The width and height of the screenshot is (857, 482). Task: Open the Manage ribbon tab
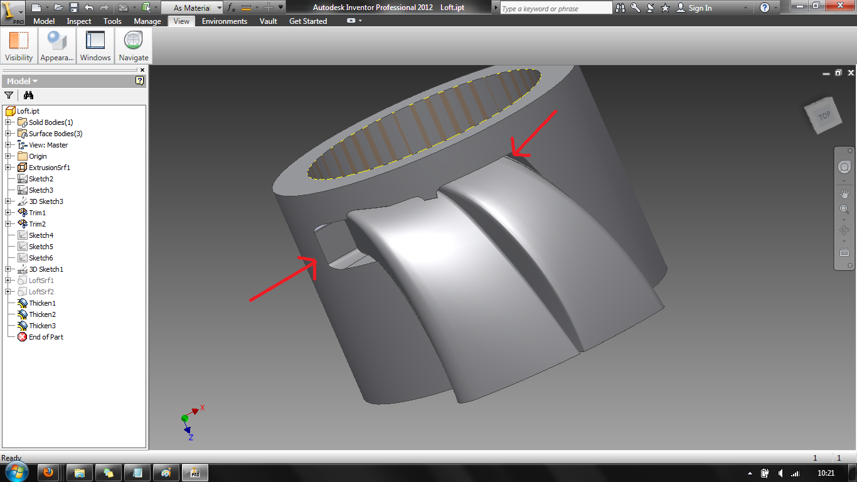[x=147, y=21]
